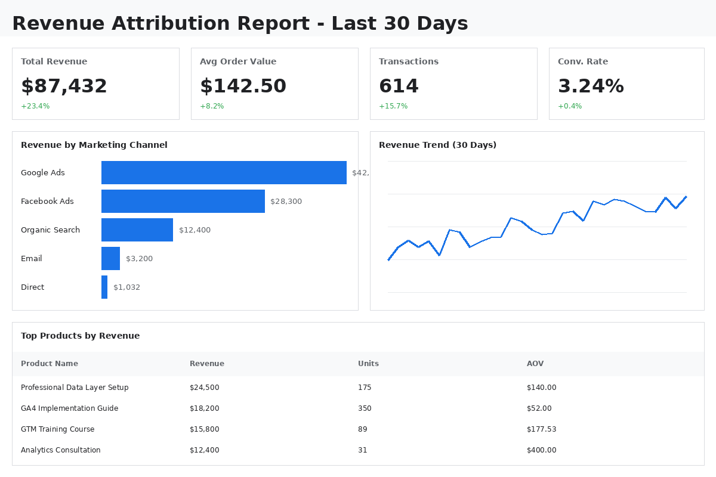Click the Revenue by Marketing Channel title
716x477 pixels.
click(x=94, y=145)
